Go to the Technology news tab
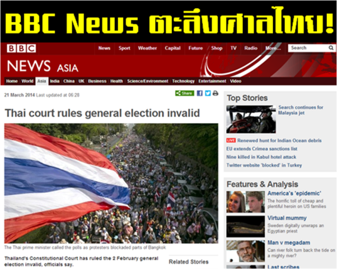This screenshot has height=269, width=337. pos(183,81)
